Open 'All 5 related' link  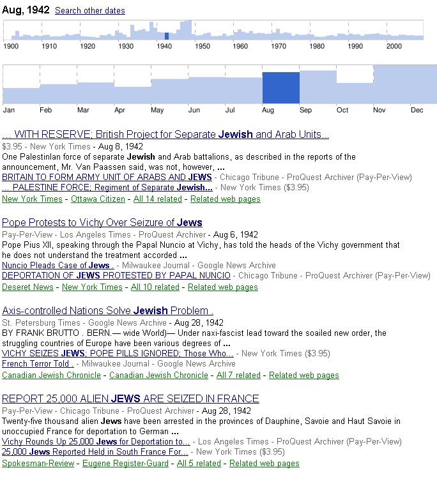click(x=199, y=464)
